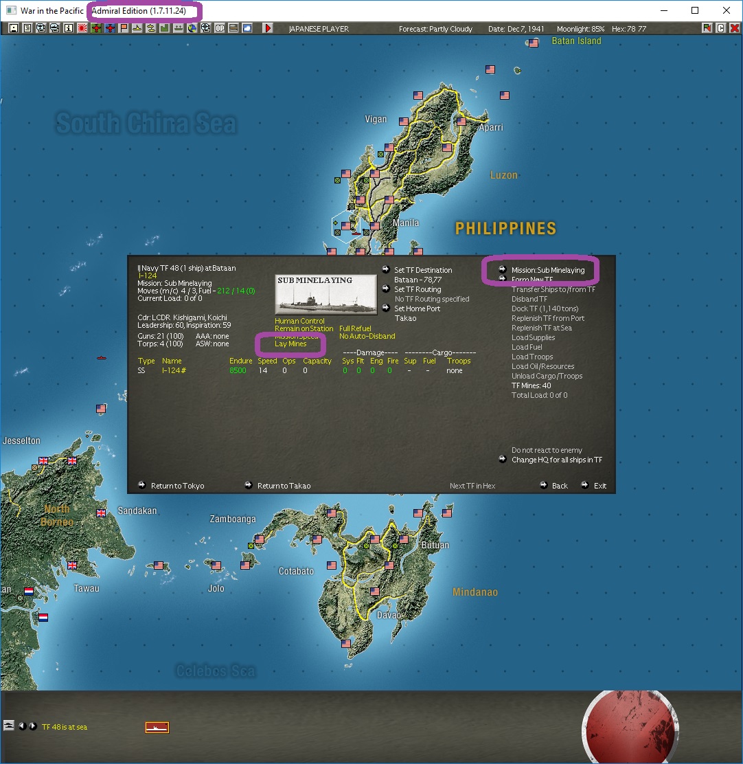Click Replenish TF at Sea

(x=541, y=328)
